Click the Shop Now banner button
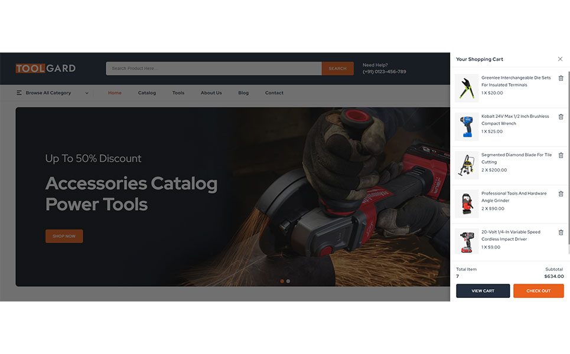This screenshot has width=570, height=354. click(x=64, y=236)
